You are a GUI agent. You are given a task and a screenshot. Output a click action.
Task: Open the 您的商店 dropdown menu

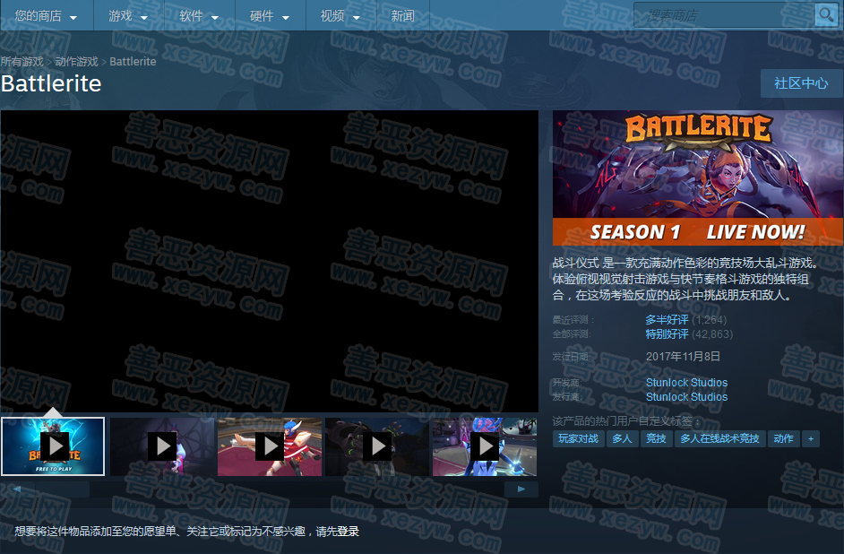click(46, 16)
